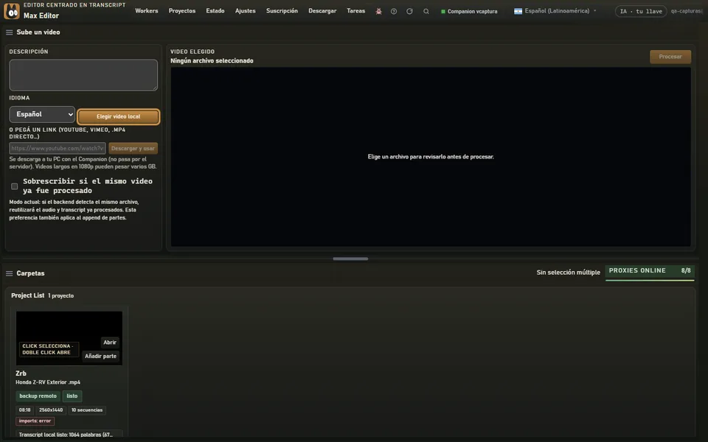Click the Max Editor cat logo
708x442 pixels.
coord(12,11)
